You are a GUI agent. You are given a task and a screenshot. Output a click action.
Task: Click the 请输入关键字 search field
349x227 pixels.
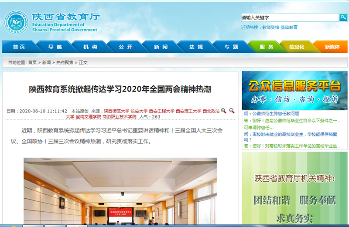tap(290, 17)
